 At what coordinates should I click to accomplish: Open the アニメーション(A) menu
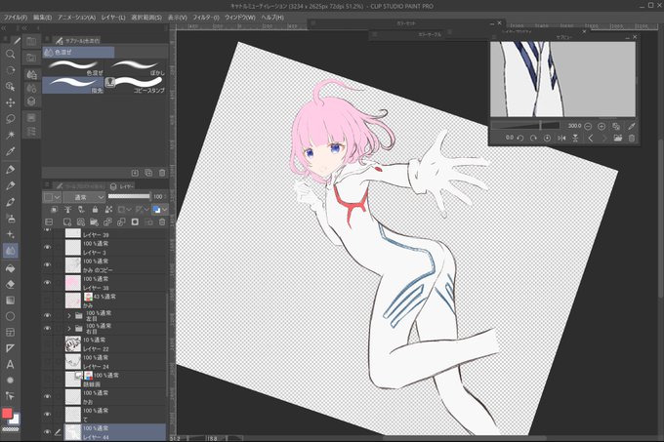(76, 18)
